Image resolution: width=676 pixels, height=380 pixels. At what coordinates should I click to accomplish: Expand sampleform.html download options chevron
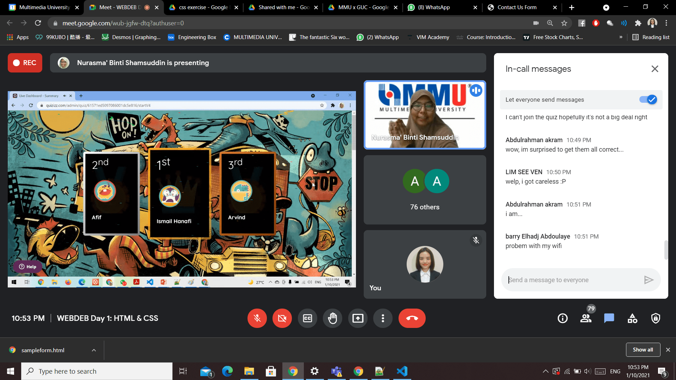coord(94,350)
